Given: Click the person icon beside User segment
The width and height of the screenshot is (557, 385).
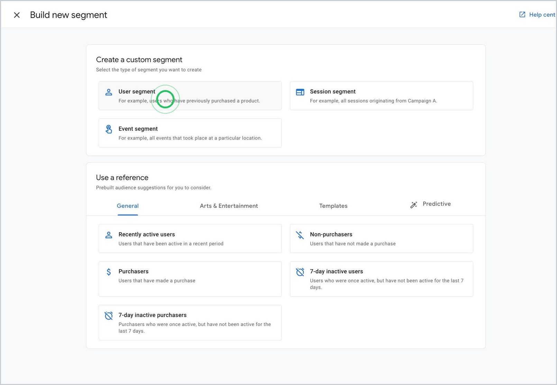Looking at the screenshot, I should 109,92.
